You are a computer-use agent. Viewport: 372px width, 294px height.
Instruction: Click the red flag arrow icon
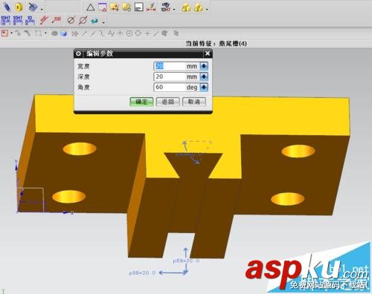coord(57,20)
